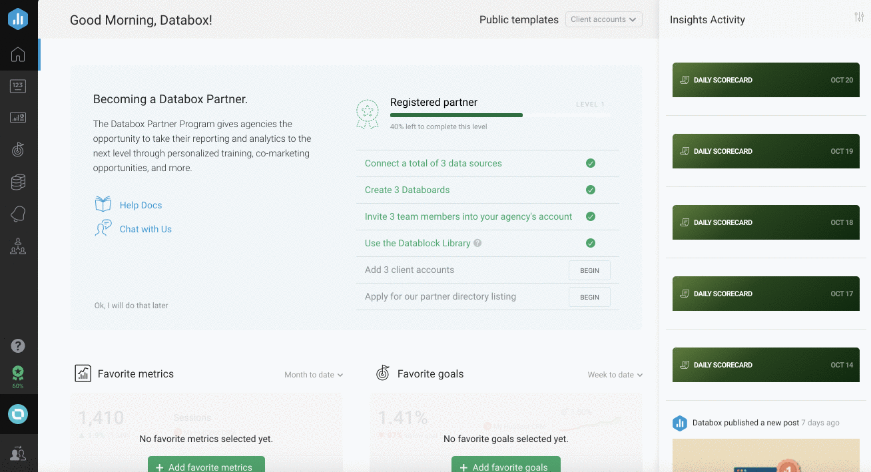871x472 pixels.
Task: Open the Oct 20 Daily Scorecard
Action: [766, 80]
